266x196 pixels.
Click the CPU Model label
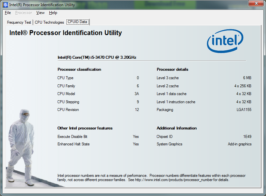click(x=66, y=94)
